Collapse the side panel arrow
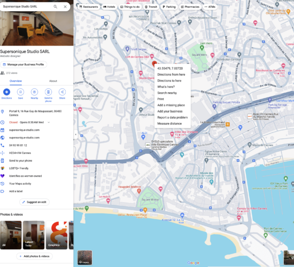The width and height of the screenshot is (294, 267). point(75,135)
